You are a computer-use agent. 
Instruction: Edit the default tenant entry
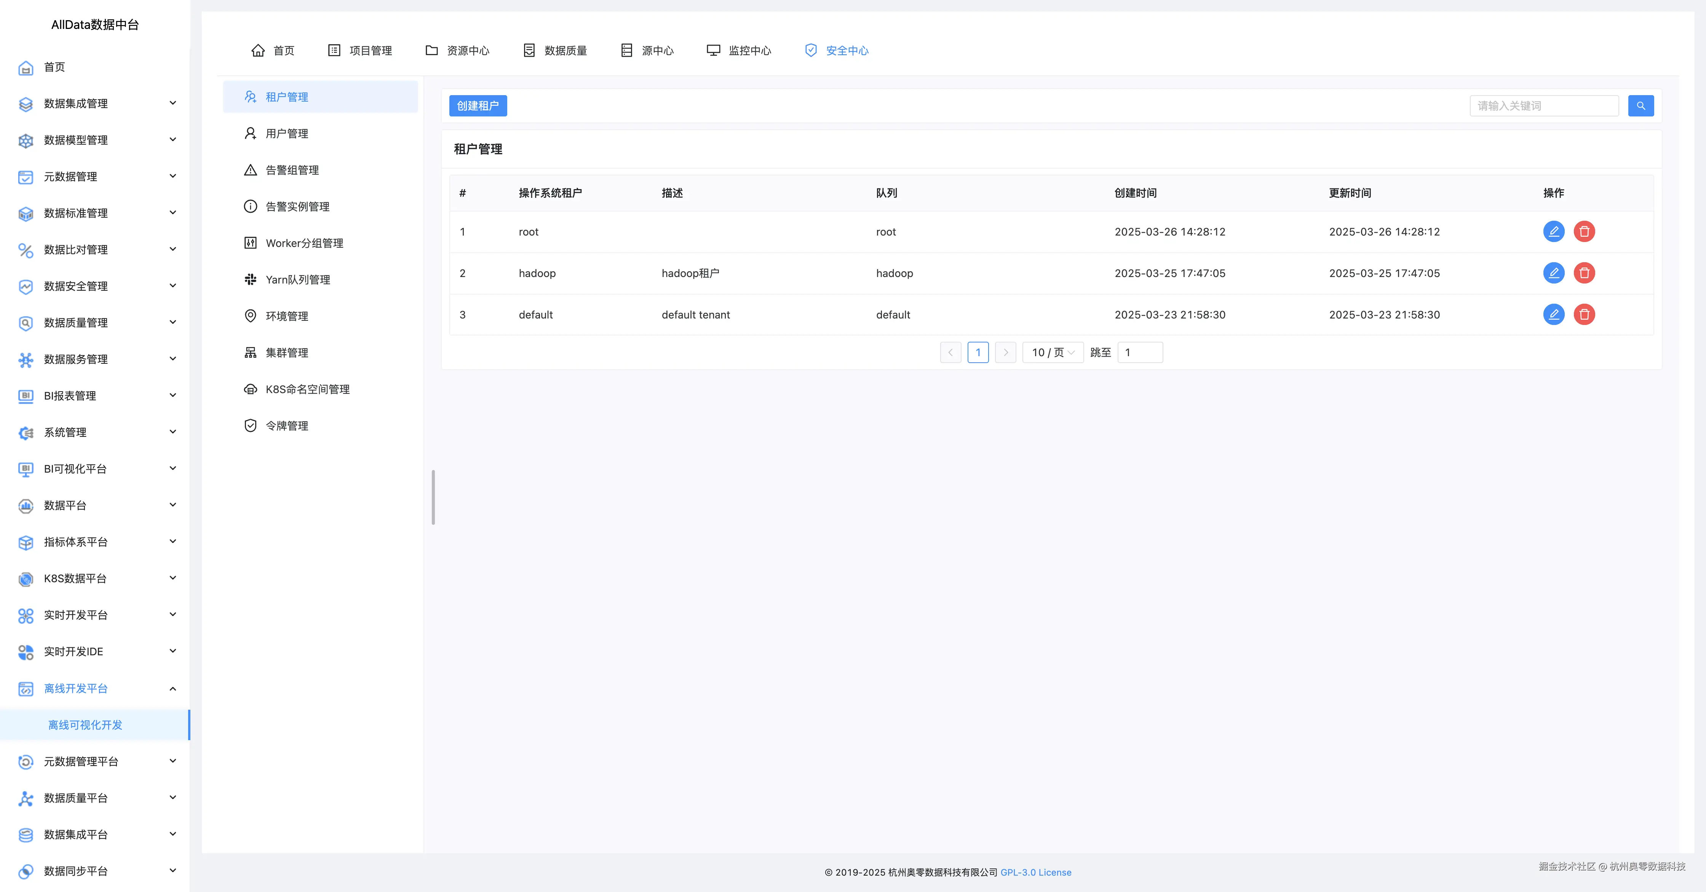(1553, 314)
